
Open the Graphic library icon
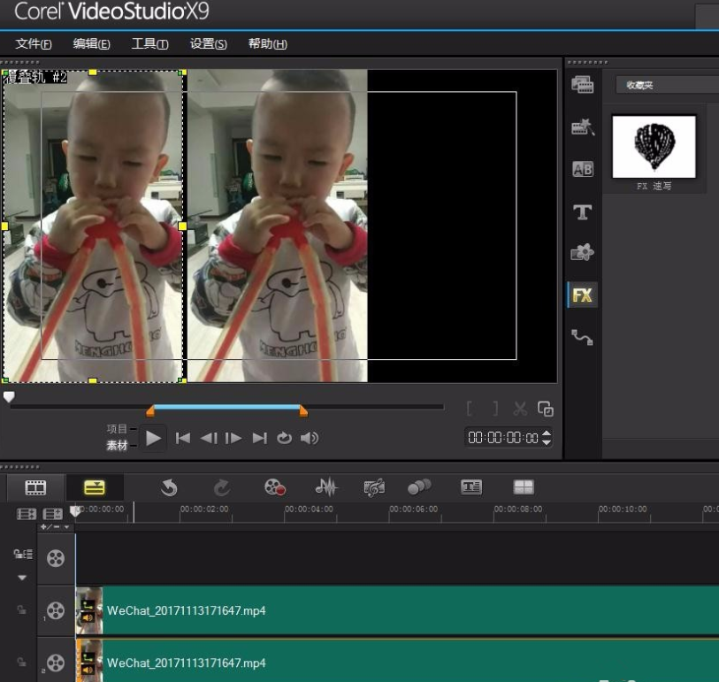point(582,253)
